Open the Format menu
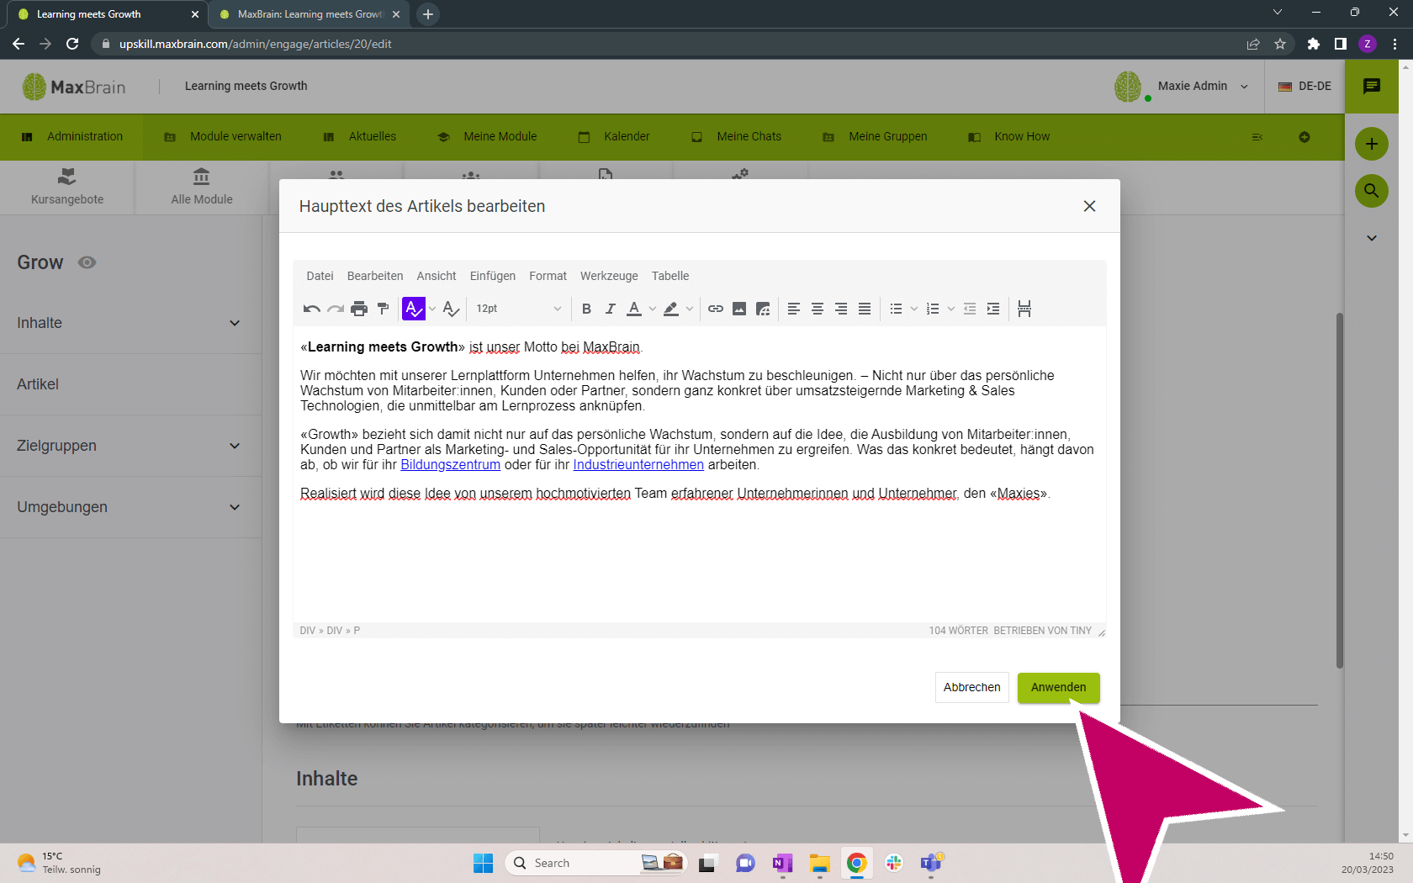The width and height of the screenshot is (1413, 883). click(548, 276)
